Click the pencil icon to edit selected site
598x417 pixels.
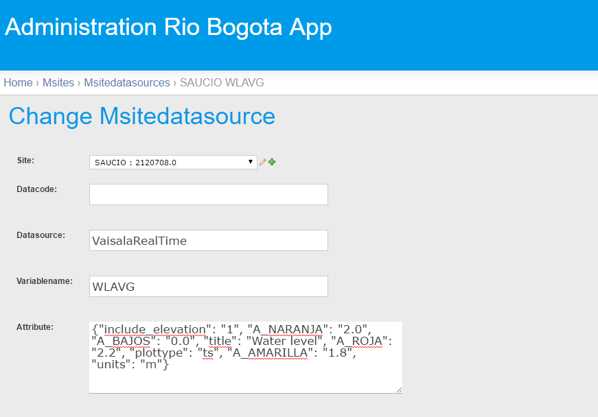pyautogui.click(x=263, y=163)
